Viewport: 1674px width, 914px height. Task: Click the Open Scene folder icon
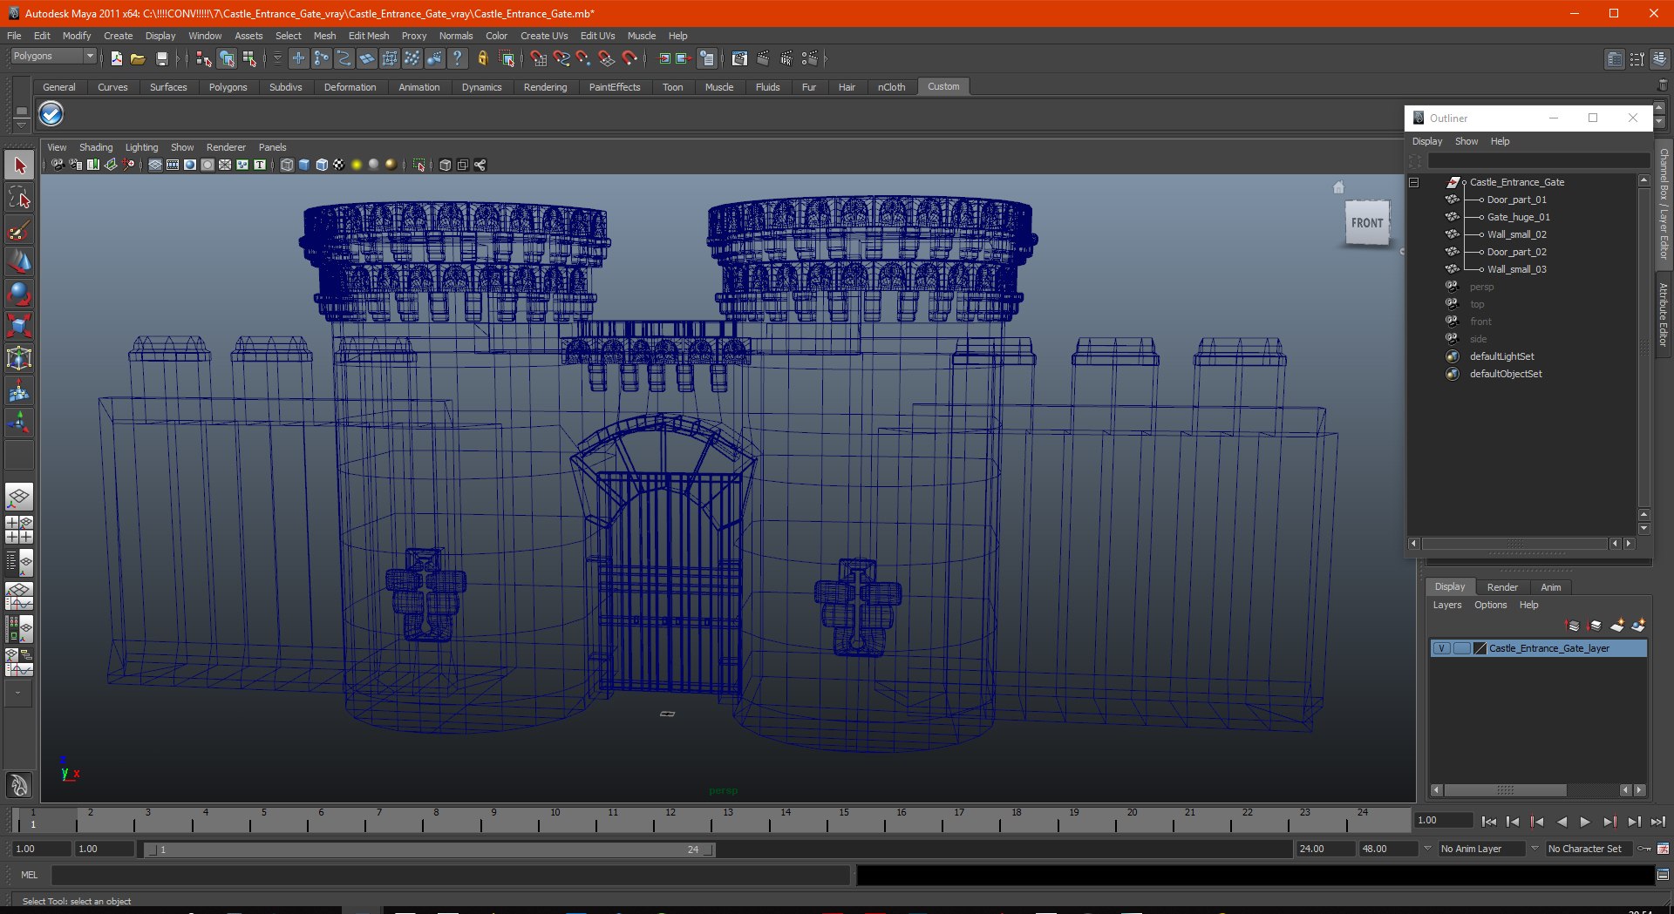pos(138,58)
